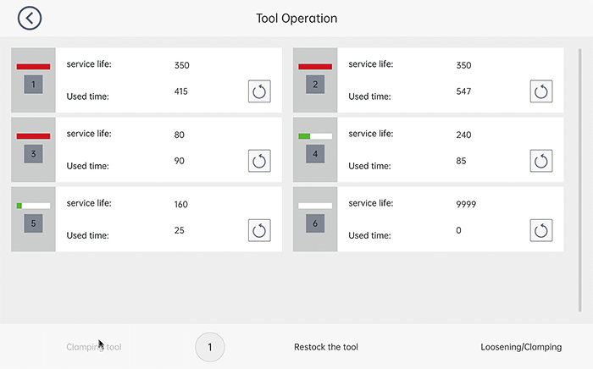This screenshot has width=593, height=369.
Task: Click the greyed-out Clamping tool button
Action: (x=99, y=347)
